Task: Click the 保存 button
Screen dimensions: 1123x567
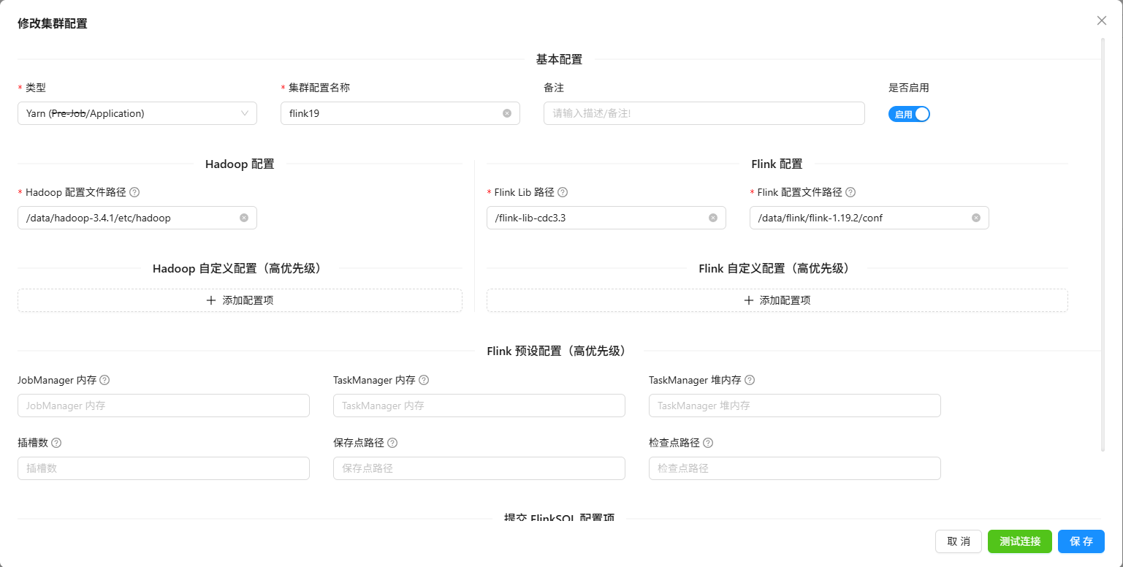Action: [x=1081, y=541]
